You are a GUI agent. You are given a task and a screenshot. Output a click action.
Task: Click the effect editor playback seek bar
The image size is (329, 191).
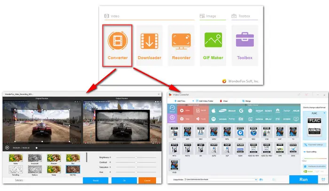[96, 148]
